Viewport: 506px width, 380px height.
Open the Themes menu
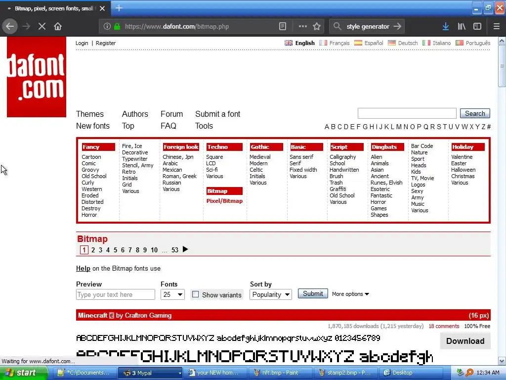coord(90,114)
